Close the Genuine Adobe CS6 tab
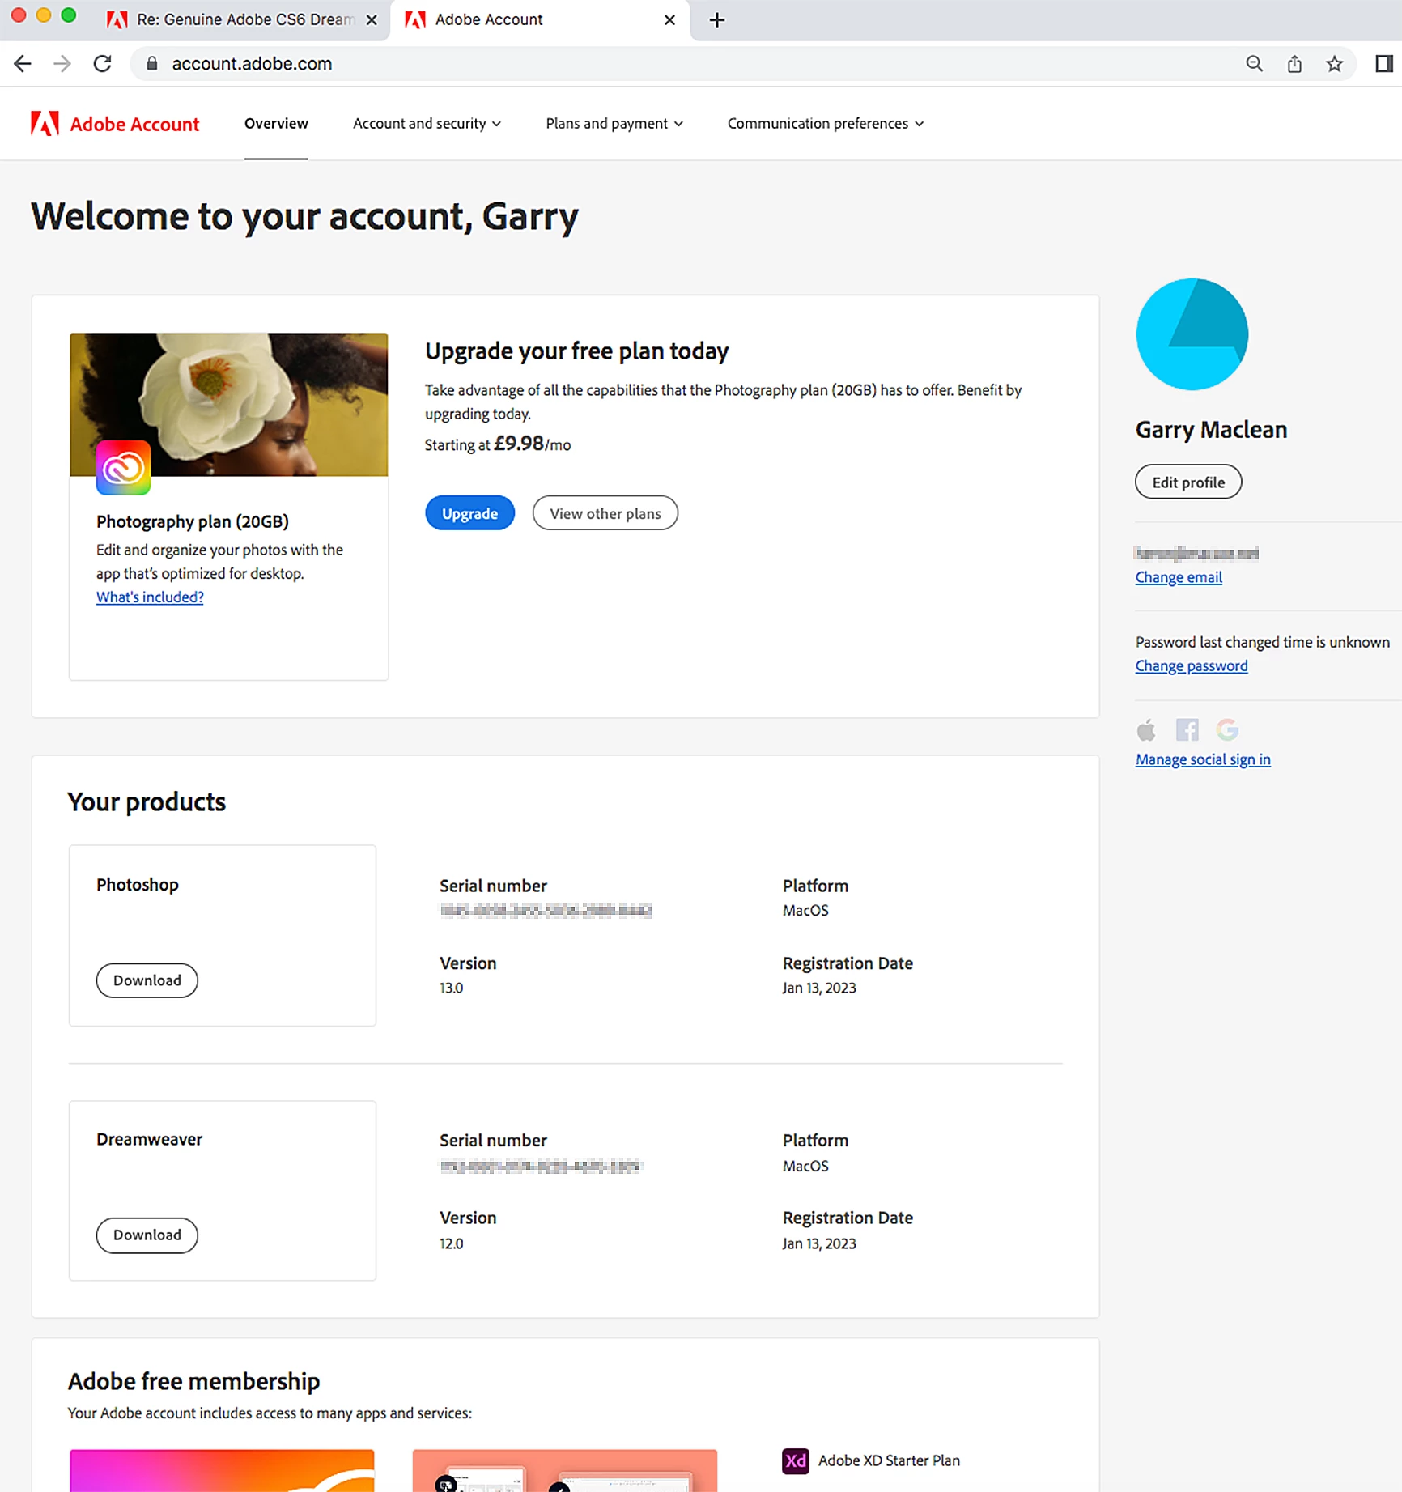1402x1492 pixels. click(x=372, y=20)
